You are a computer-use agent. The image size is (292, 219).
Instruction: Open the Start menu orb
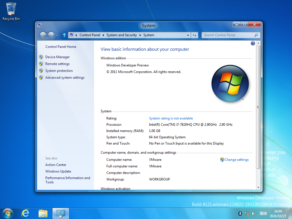(x=8, y=213)
